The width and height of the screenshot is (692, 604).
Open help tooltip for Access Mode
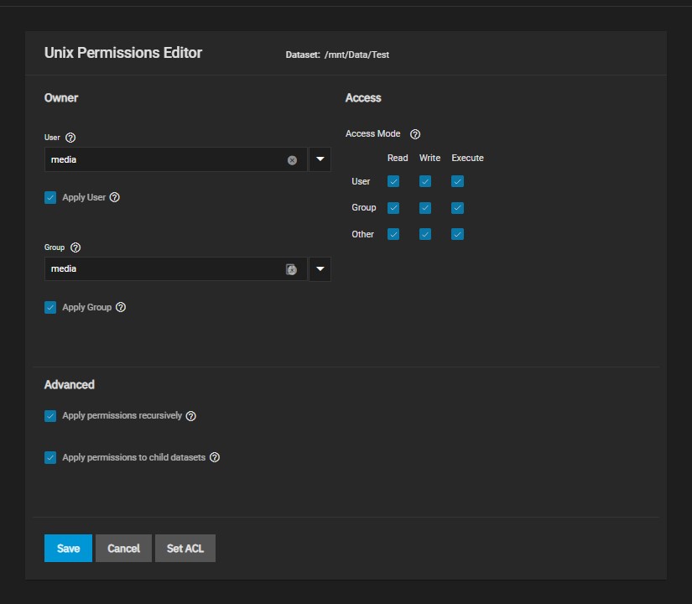(415, 134)
